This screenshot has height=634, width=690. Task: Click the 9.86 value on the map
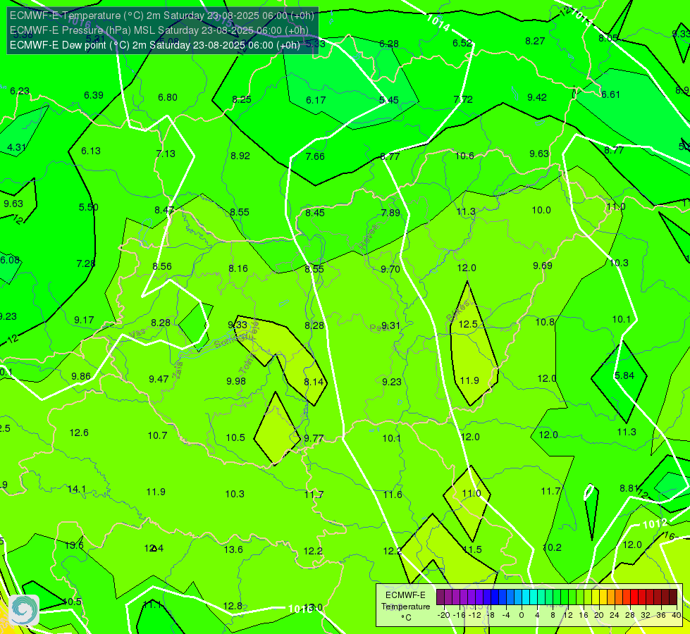[81, 376]
